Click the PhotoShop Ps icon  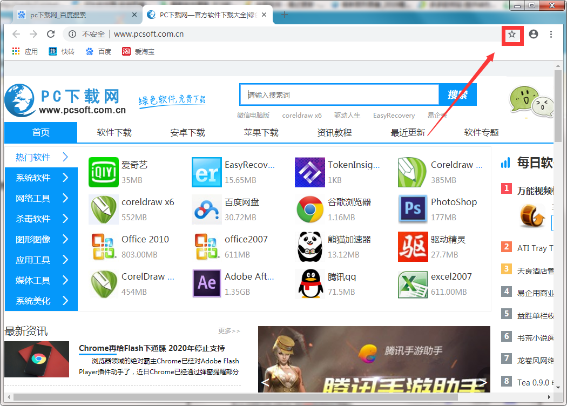click(x=413, y=209)
